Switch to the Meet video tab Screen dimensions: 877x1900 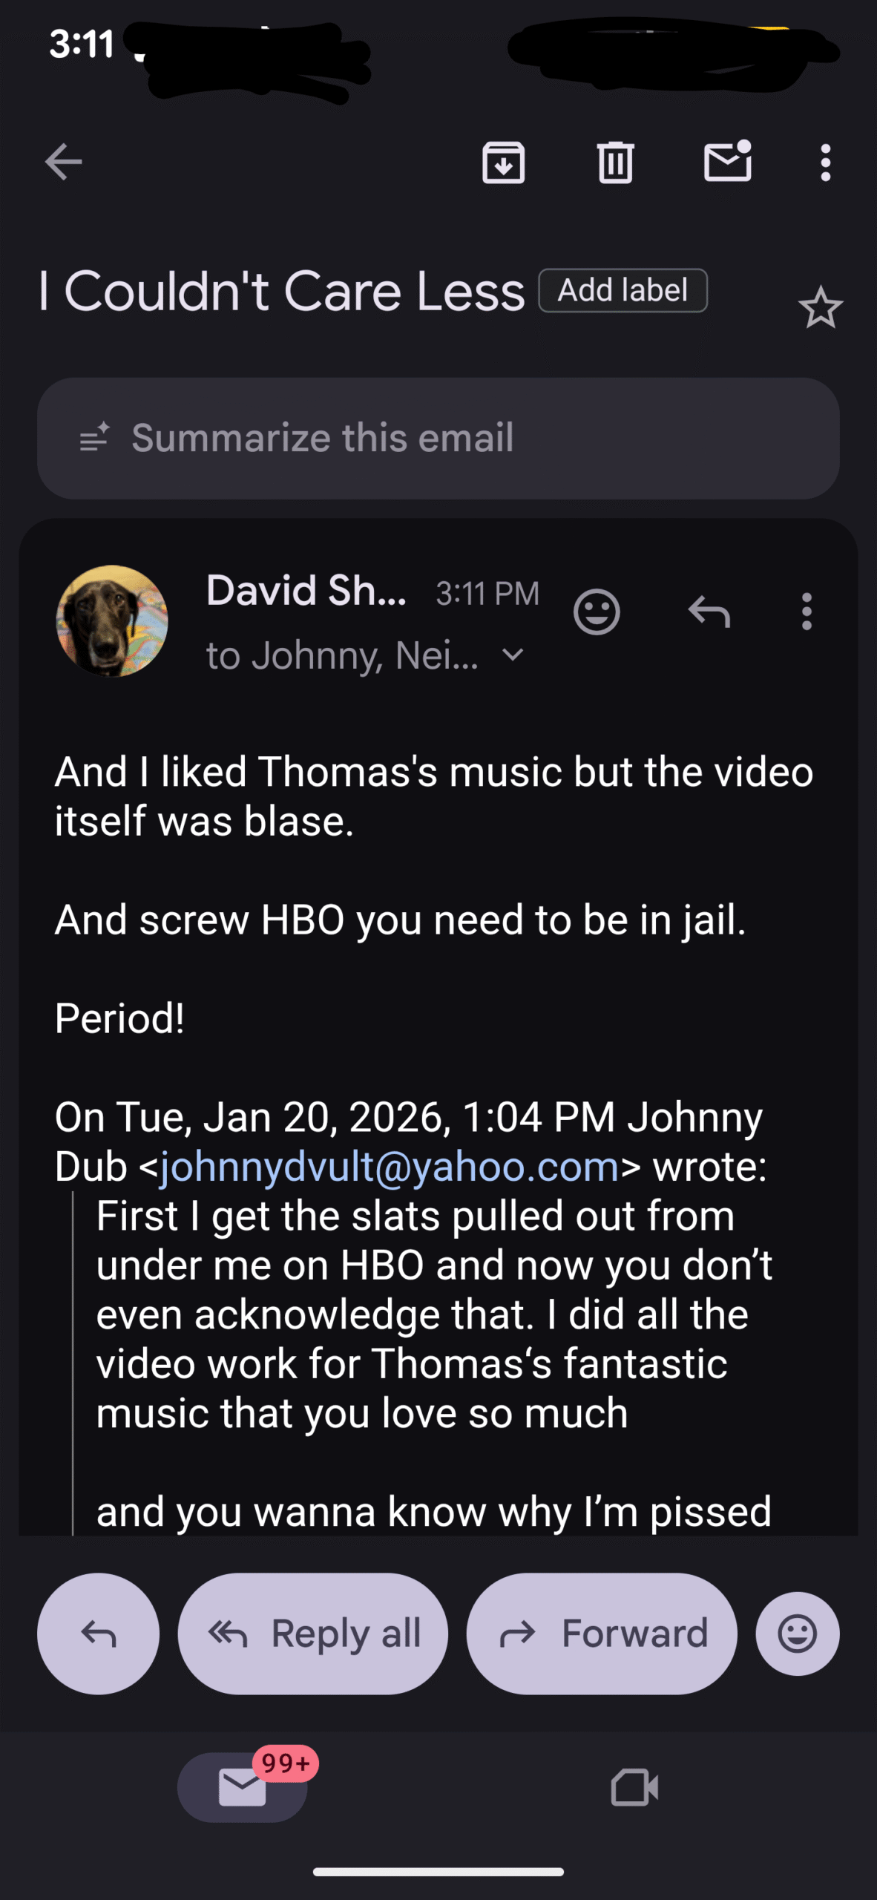pyautogui.click(x=634, y=1787)
